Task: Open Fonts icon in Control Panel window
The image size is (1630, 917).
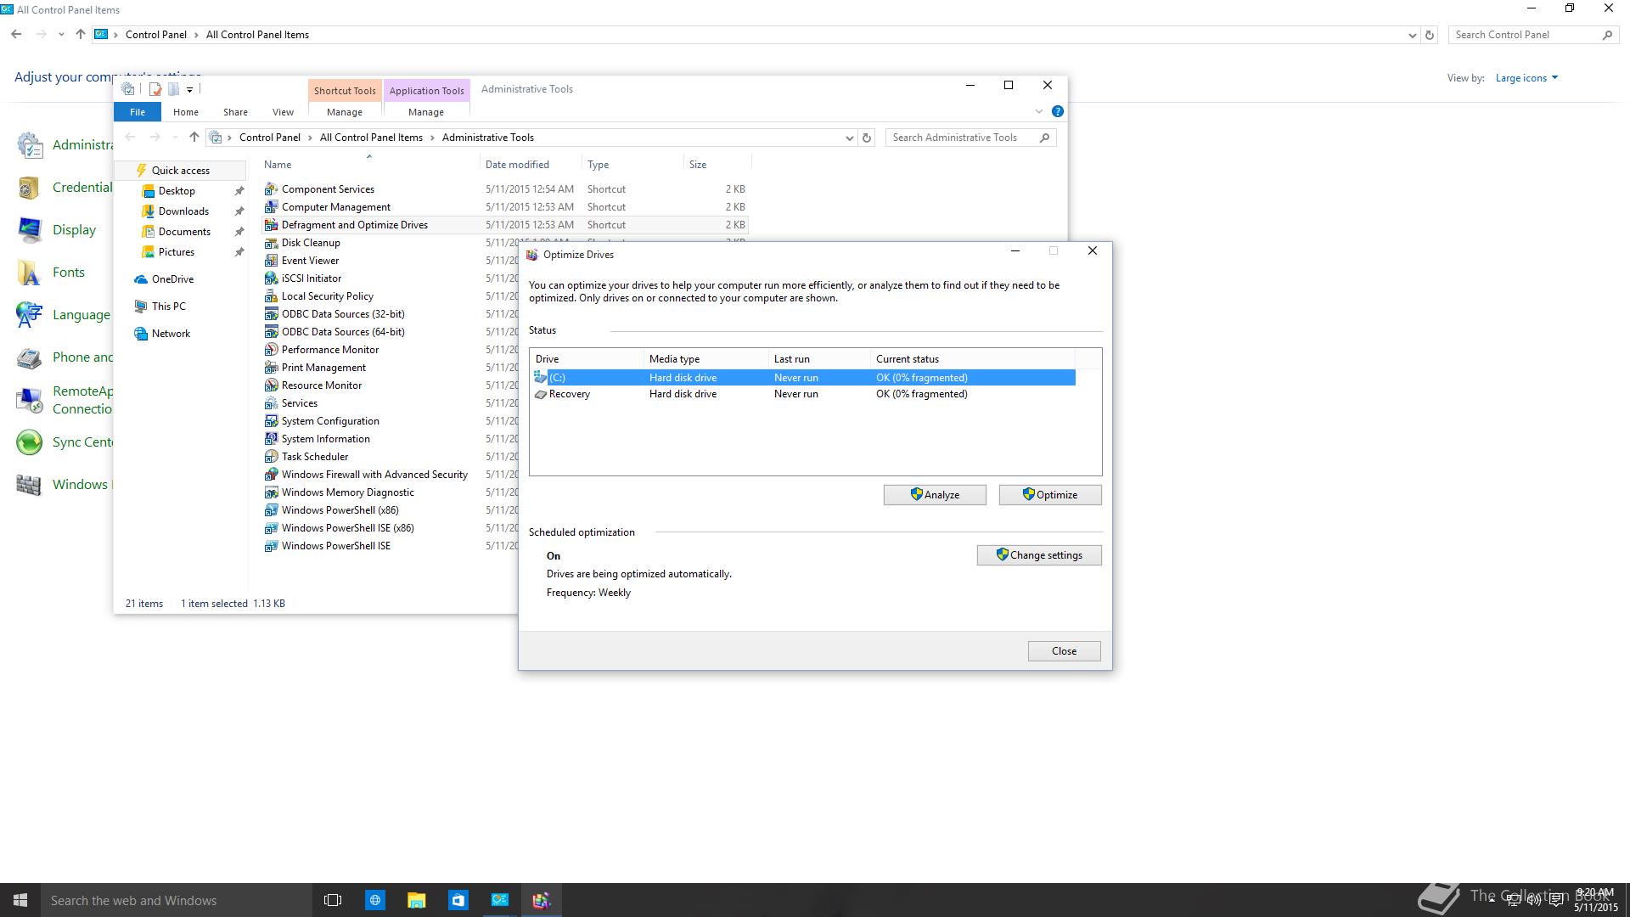Action: [x=30, y=273]
